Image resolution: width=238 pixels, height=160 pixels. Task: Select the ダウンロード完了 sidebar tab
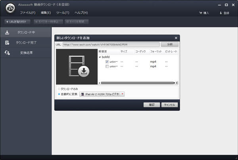(x=26, y=43)
